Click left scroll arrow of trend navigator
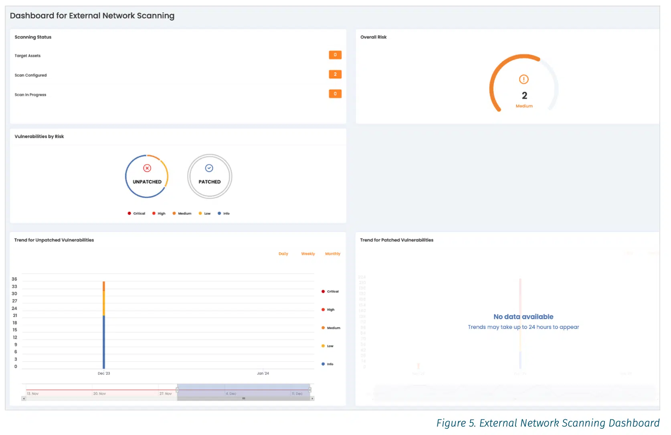Screen dimensions: 671x435 [24, 399]
